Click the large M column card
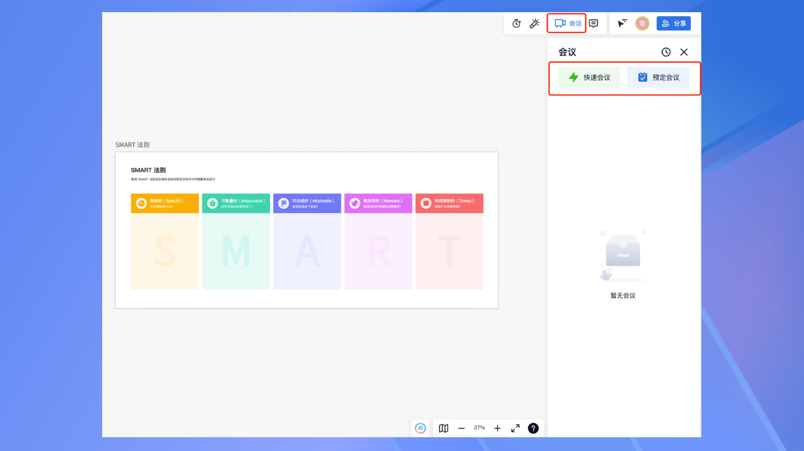Screen dimensions: 804x451 click(x=236, y=251)
